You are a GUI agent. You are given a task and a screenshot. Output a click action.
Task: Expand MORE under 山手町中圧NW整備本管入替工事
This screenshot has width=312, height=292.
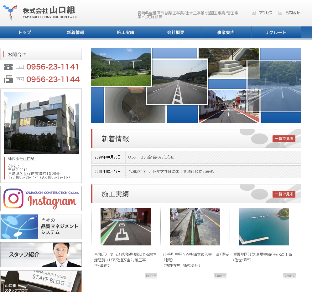click(x=220, y=276)
